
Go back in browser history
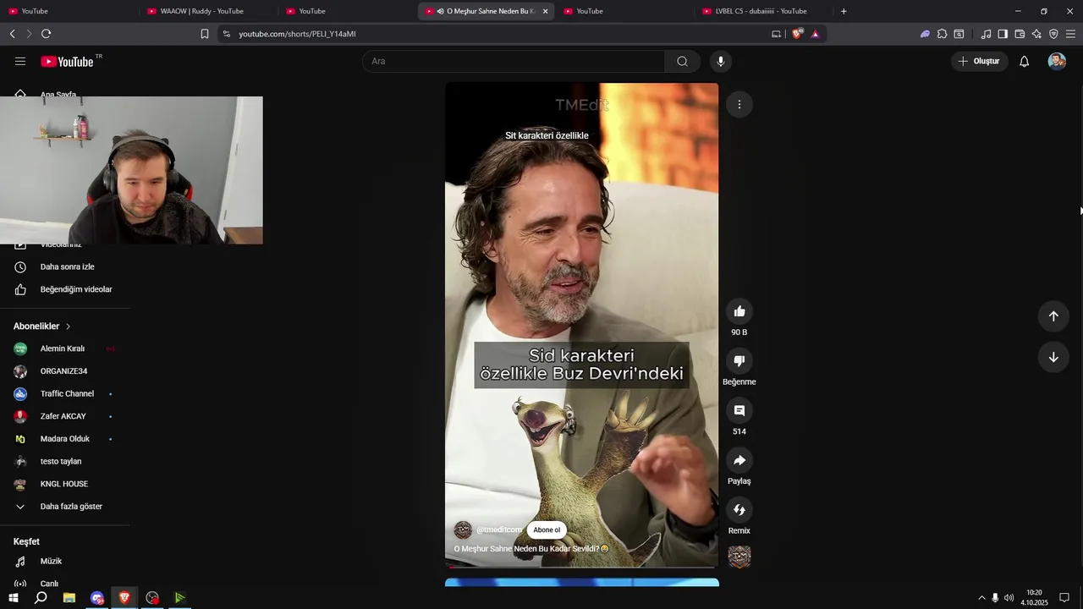pos(12,34)
